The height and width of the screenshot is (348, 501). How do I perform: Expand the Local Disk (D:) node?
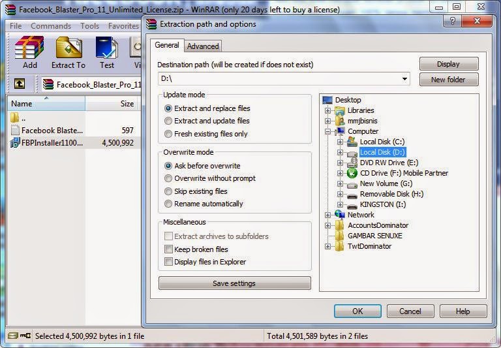[340, 152]
